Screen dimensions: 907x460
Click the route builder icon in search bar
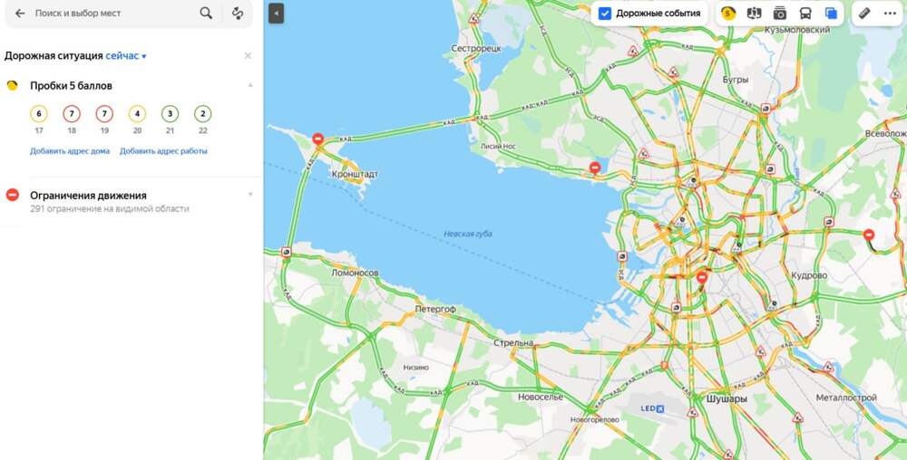coord(237,14)
